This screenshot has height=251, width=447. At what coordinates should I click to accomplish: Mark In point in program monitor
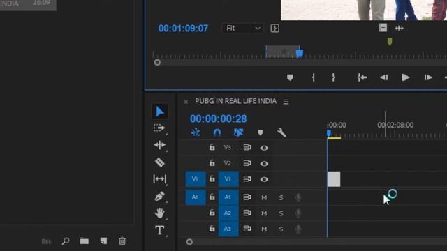(x=314, y=77)
